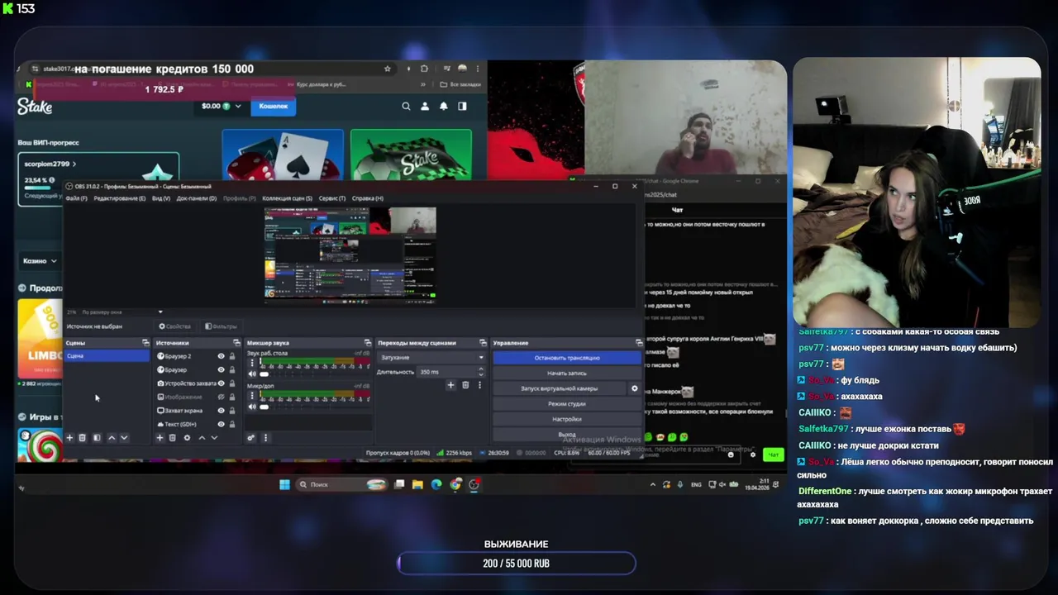The width and height of the screenshot is (1058, 595).
Task: Click Stake search magnifier icon
Action: pyautogui.click(x=406, y=107)
